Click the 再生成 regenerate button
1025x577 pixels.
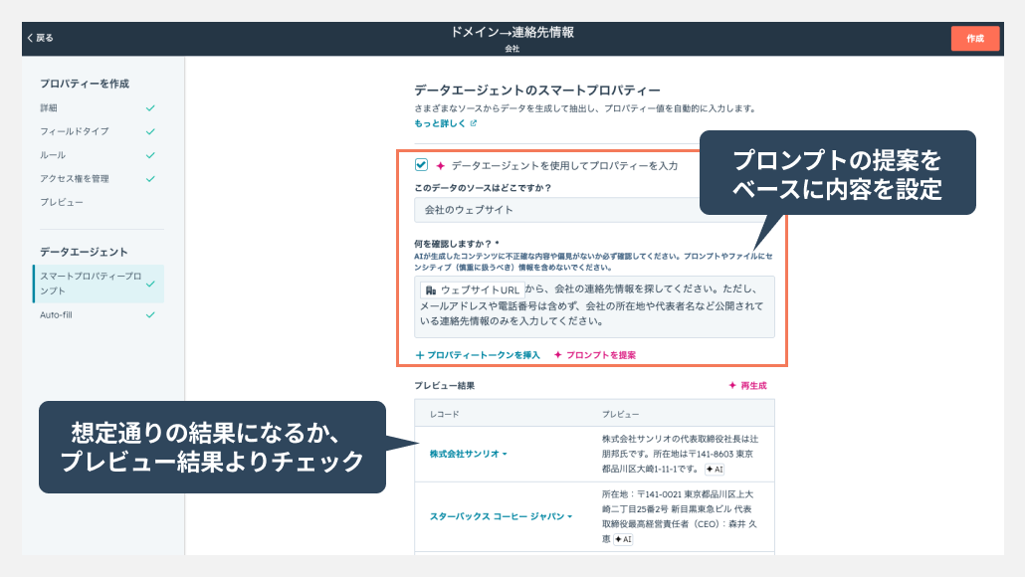pyautogui.click(x=746, y=386)
